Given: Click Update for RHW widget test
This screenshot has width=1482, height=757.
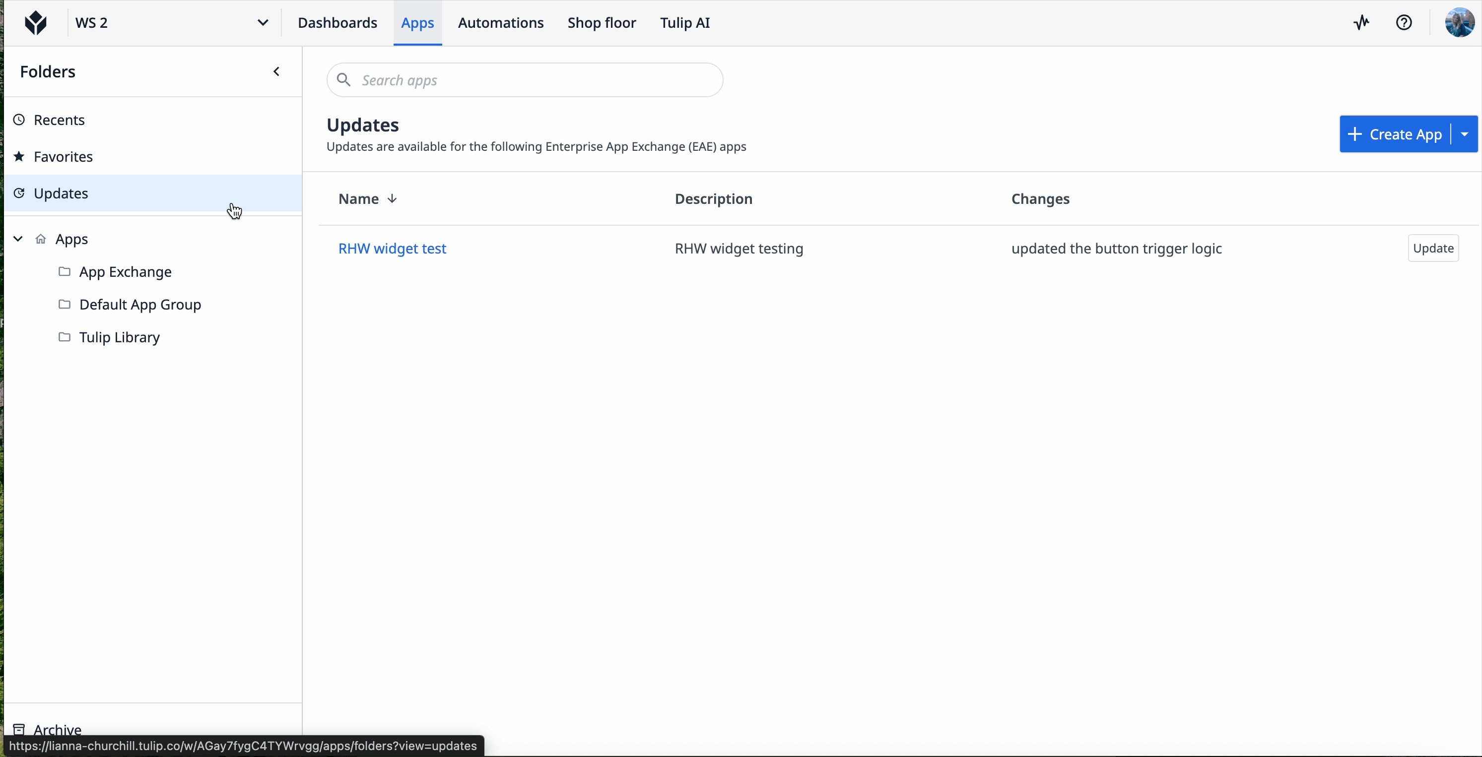Looking at the screenshot, I should [x=1433, y=248].
